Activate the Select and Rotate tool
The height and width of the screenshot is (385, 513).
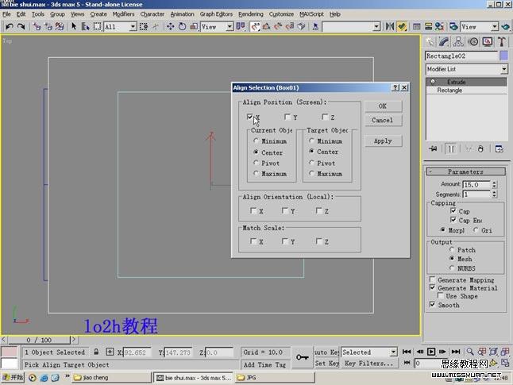click(182, 26)
